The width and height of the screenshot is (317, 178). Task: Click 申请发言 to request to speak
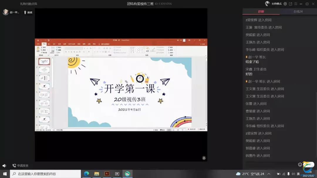click(x=21, y=166)
